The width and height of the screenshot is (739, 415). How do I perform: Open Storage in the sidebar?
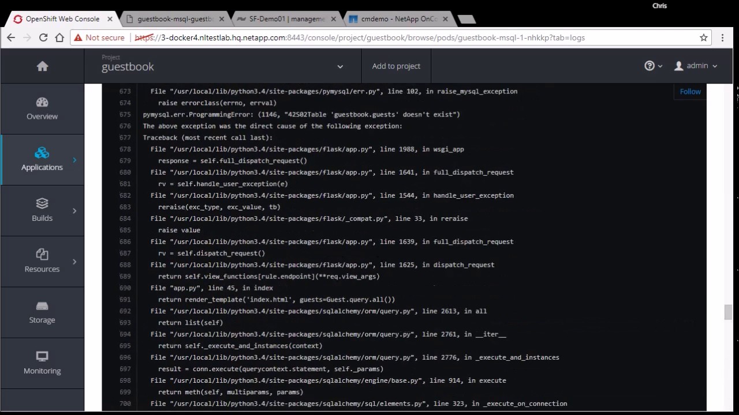(x=42, y=312)
